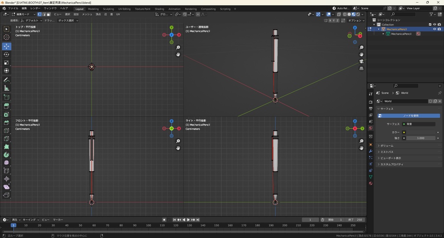The width and height of the screenshot is (444, 238).
Task: Open the オプション options dropdown
Action: click(356, 20)
